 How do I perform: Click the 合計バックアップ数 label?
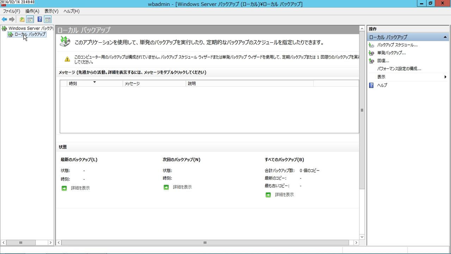279,171
